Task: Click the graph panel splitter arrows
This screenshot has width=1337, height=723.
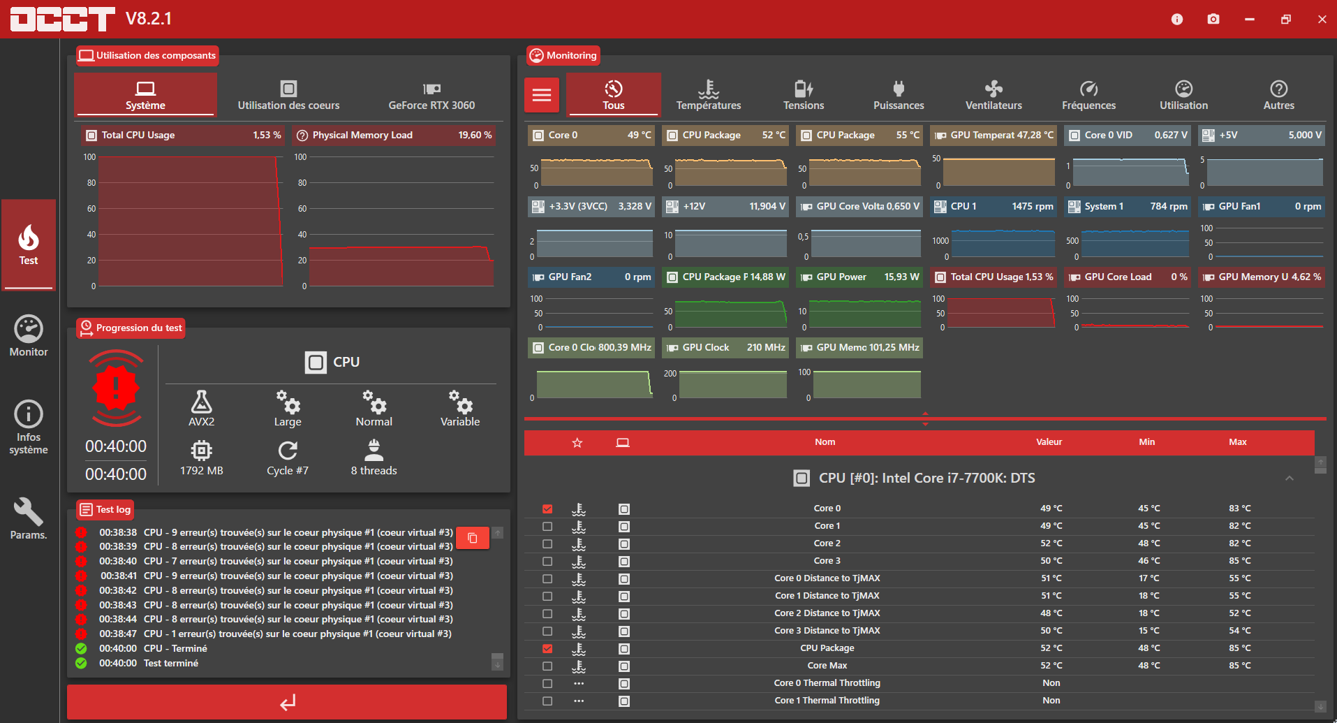Action: 925,418
